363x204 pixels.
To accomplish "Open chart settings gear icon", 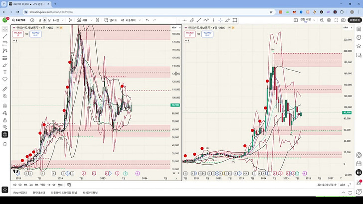I will pos(329,20).
